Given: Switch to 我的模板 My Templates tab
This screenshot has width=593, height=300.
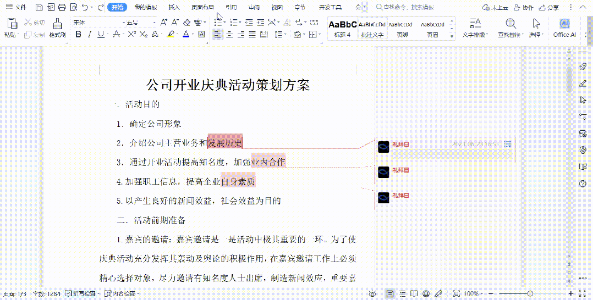Looking at the screenshot, I should (x=146, y=7).
